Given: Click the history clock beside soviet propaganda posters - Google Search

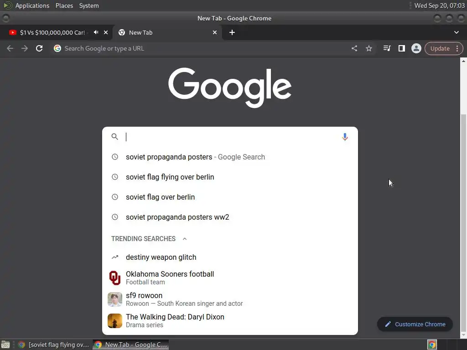Looking at the screenshot, I should tap(114, 157).
